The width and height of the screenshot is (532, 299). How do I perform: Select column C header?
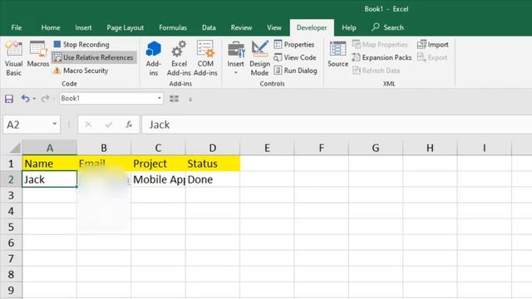[x=158, y=148]
